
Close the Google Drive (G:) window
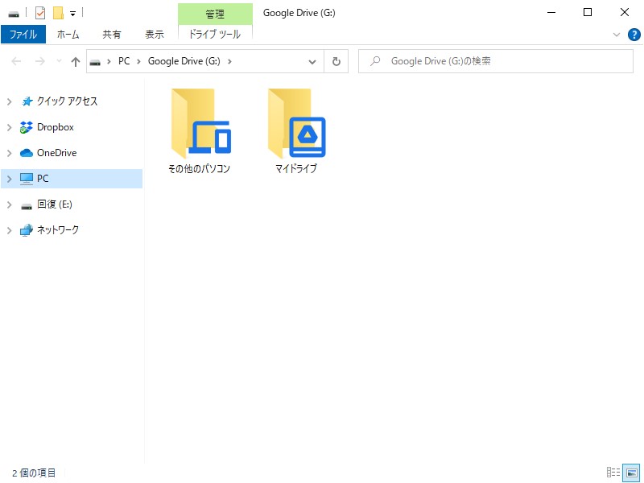(x=625, y=13)
